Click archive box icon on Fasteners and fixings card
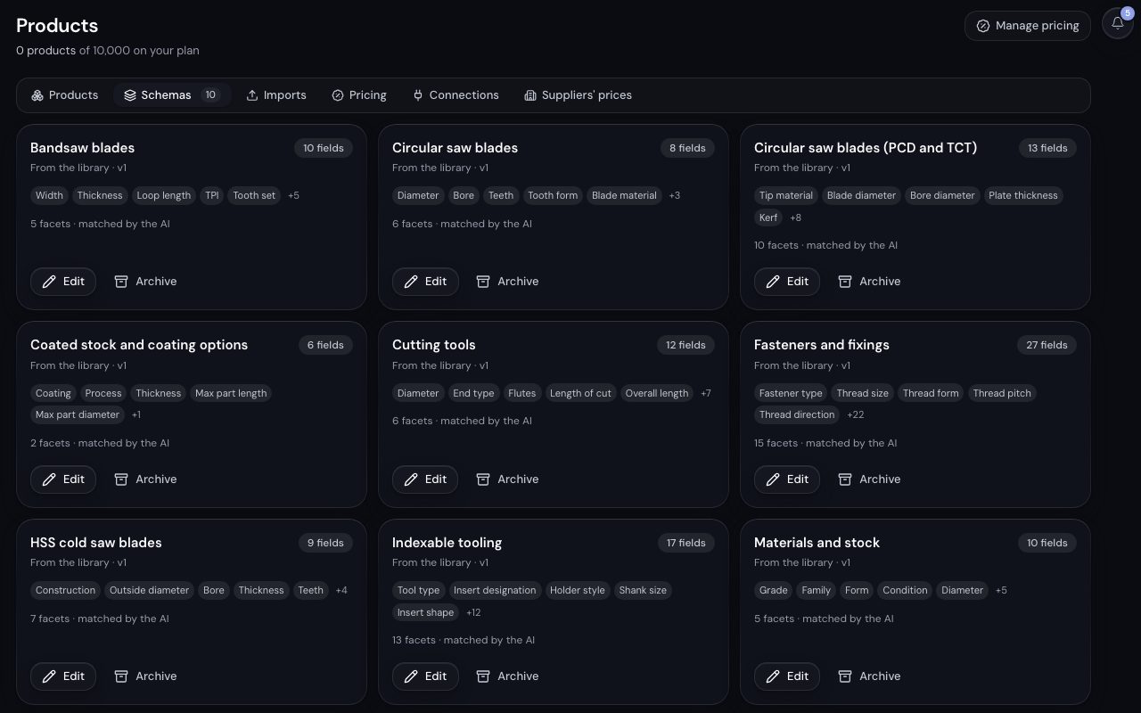 845,479
